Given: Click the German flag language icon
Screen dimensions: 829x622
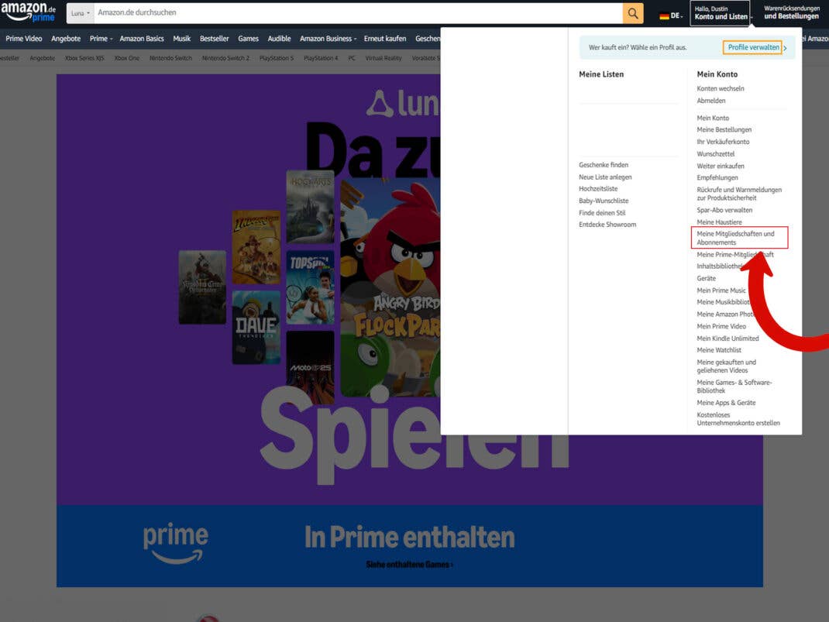Looking at the screenshot, I should [x=666, y=15].
